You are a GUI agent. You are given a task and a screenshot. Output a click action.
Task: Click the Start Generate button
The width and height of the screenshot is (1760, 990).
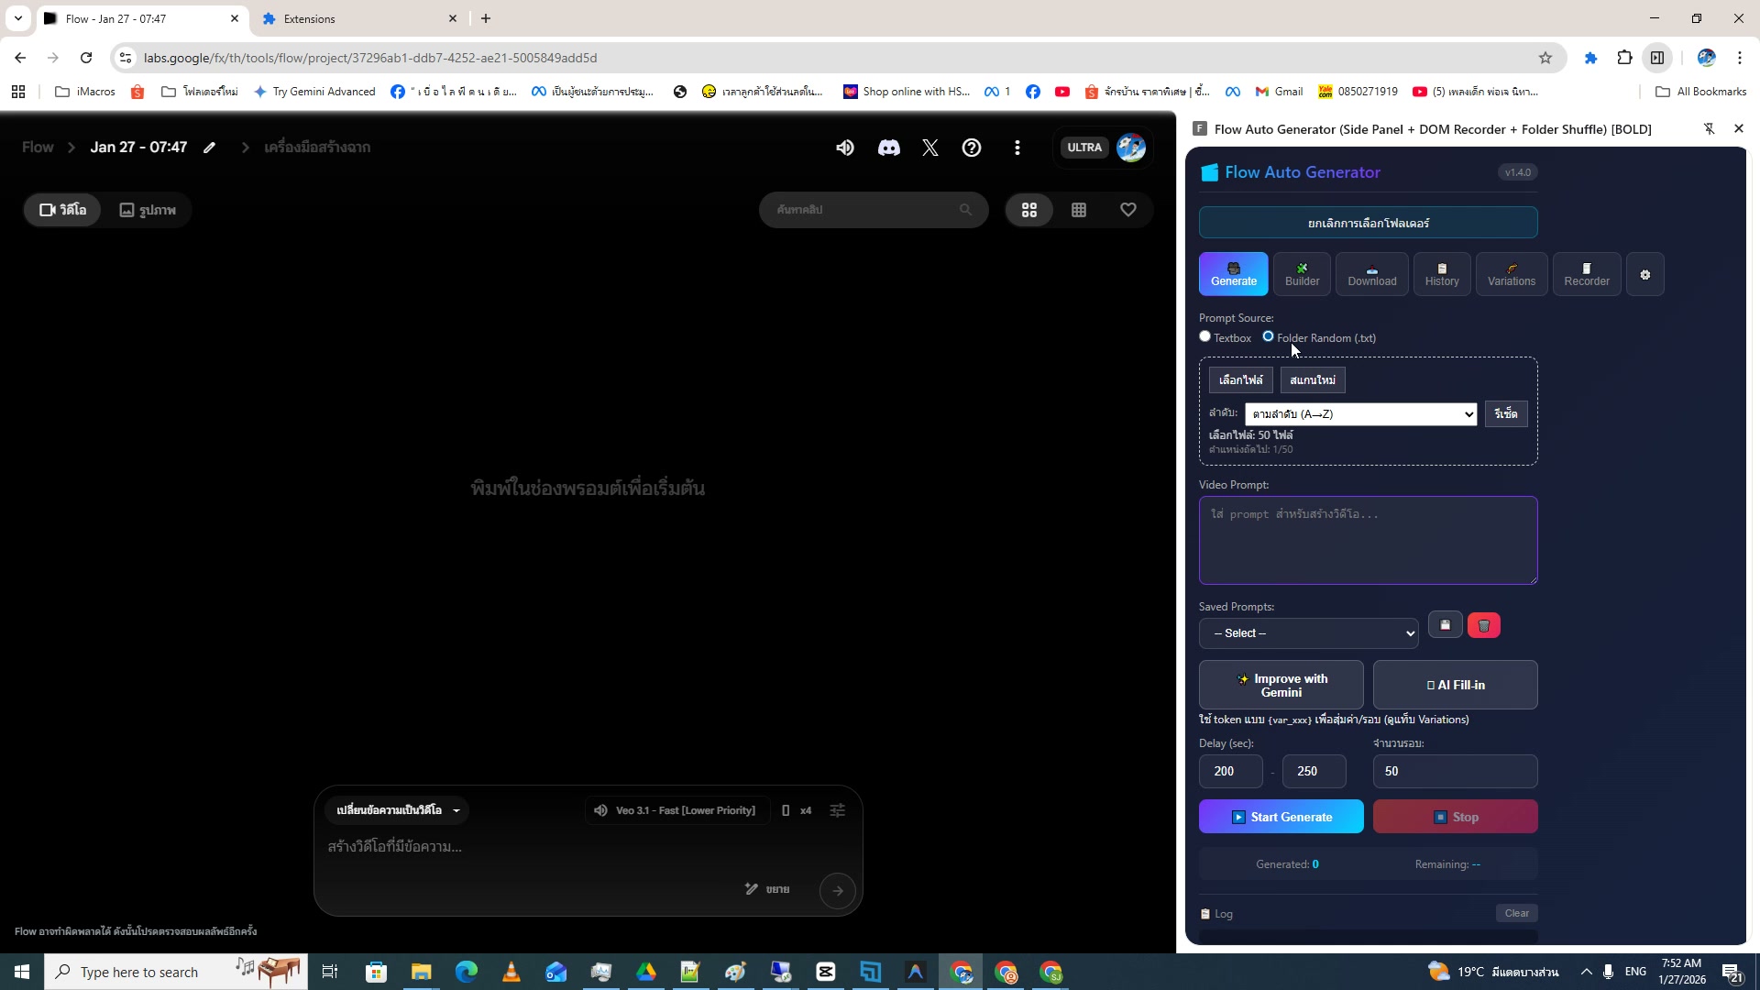(x=1281, y=816)
